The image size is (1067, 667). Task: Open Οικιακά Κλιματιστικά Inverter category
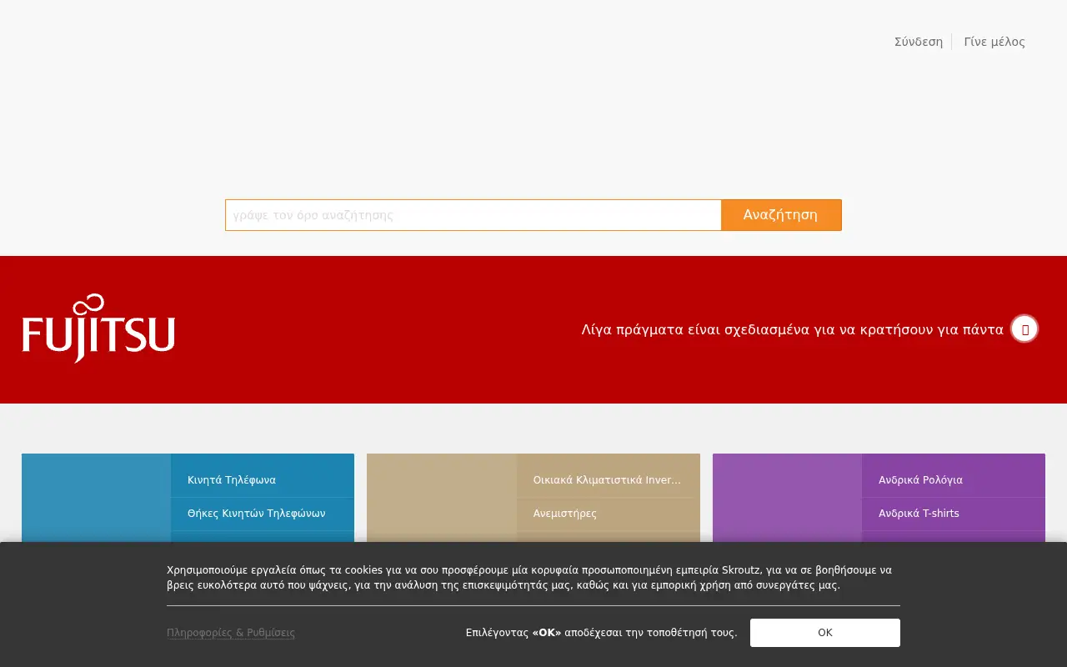click(x=608, y=480)
